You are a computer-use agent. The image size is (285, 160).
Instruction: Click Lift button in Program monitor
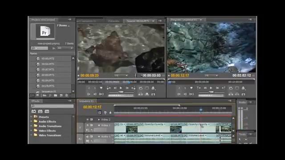click(x=231, y=94)
